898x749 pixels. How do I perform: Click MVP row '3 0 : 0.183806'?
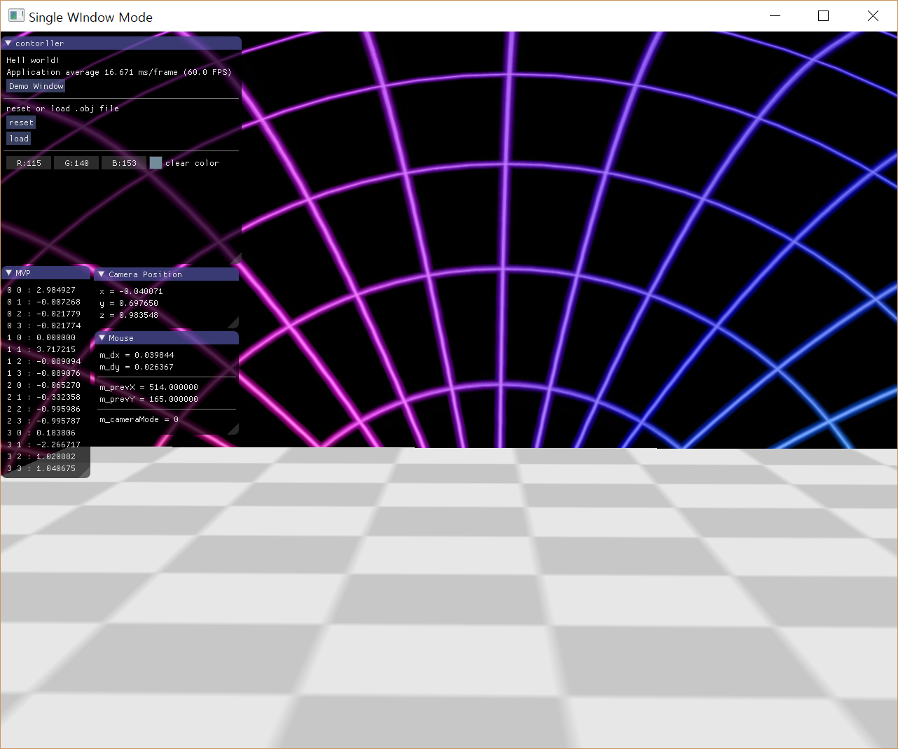click(x=41, y=433)
